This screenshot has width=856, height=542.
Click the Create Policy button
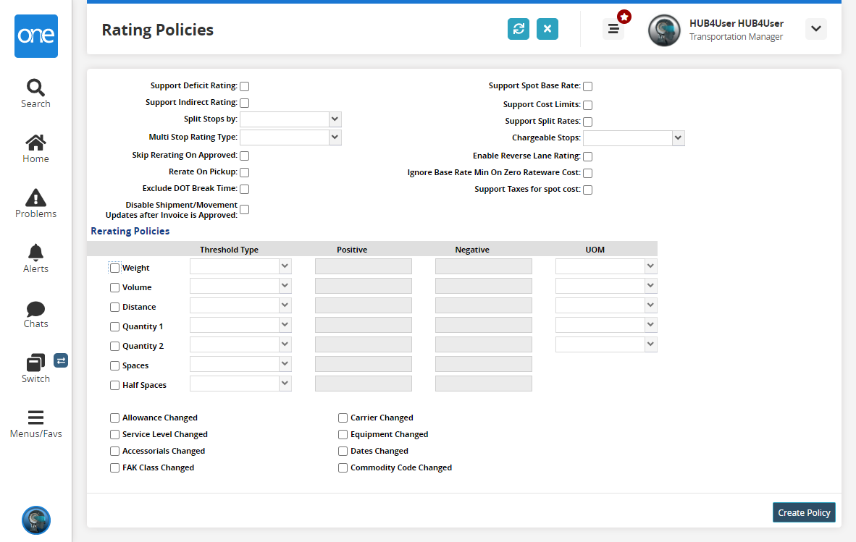803,512
